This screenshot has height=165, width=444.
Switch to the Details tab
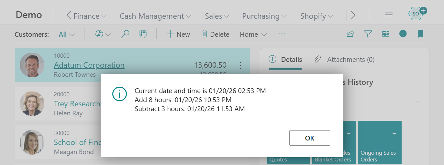click(285, 60)
